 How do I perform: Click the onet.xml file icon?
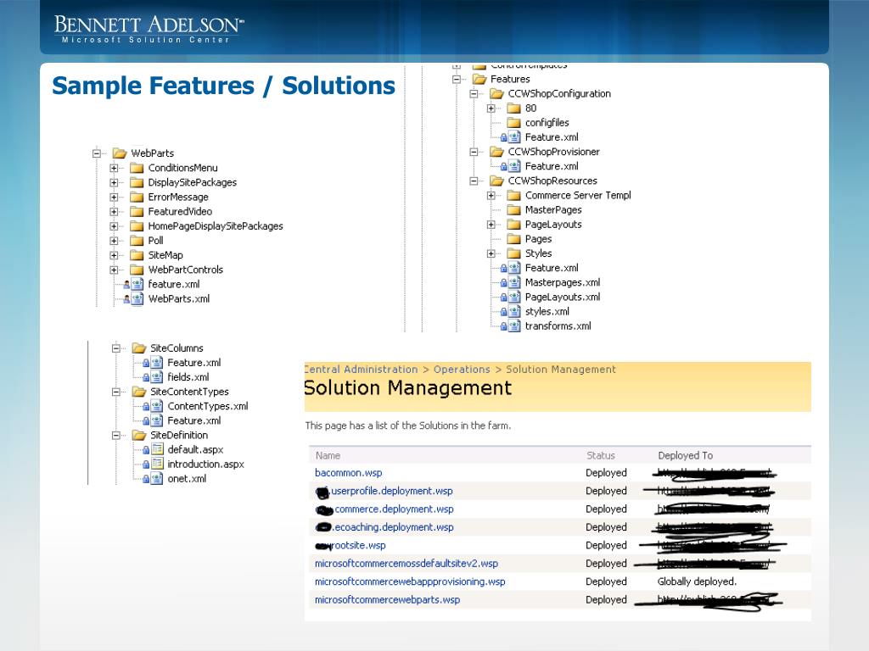pyautogui.click(x=157, y=479)
